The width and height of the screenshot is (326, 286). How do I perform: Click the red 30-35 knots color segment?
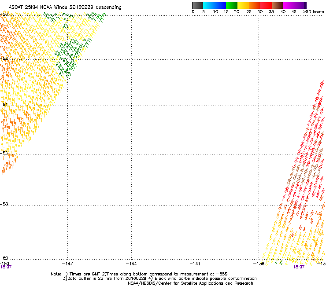point(266,5)
